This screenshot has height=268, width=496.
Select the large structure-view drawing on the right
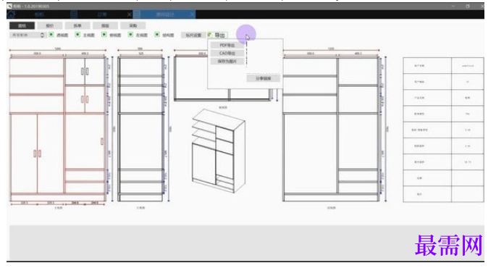(x=331, y=129)
